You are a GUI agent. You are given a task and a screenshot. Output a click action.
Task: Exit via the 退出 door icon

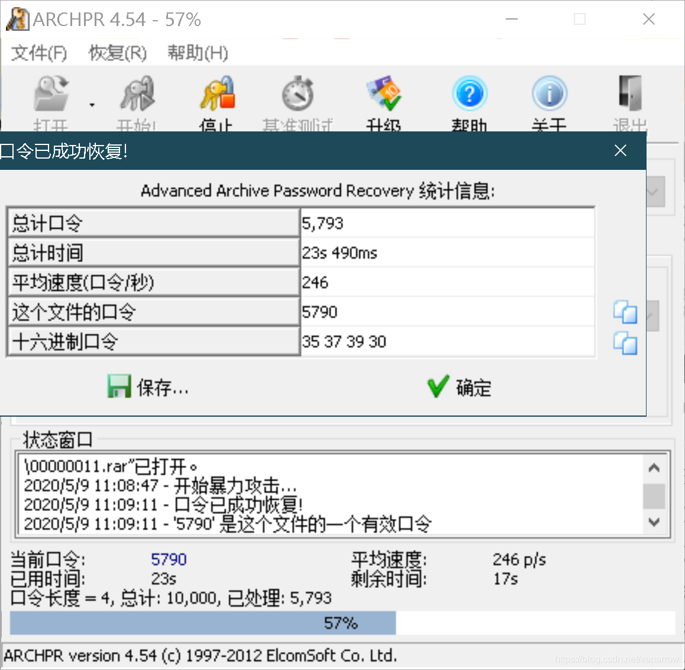coord(630,94)
